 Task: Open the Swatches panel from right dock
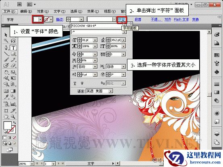217,55
